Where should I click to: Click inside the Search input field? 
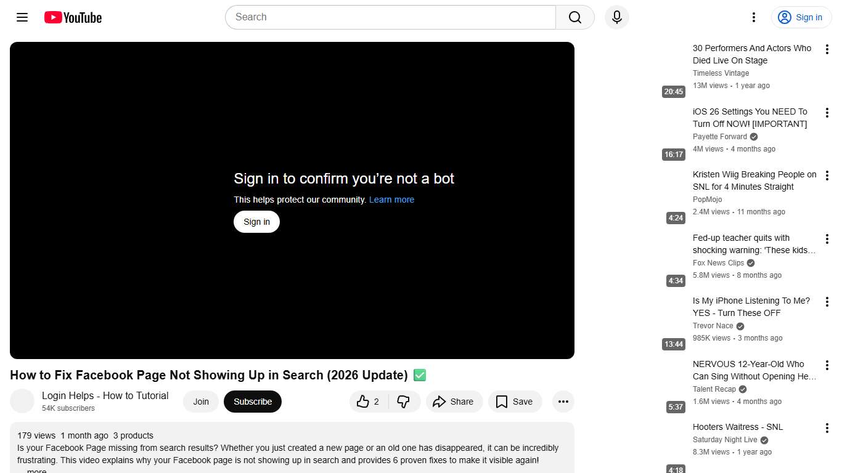coord(390,17)
